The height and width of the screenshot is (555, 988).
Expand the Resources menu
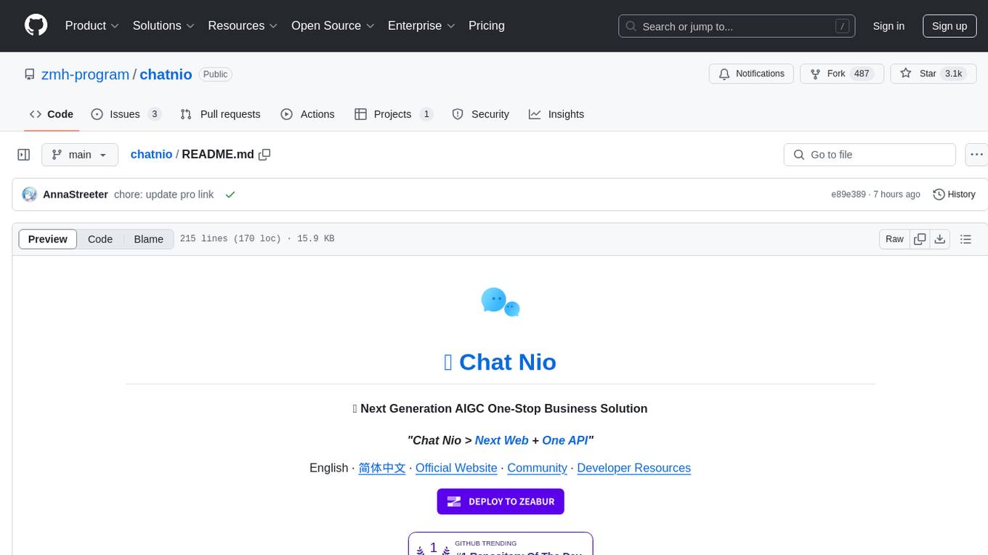(243, 26)
